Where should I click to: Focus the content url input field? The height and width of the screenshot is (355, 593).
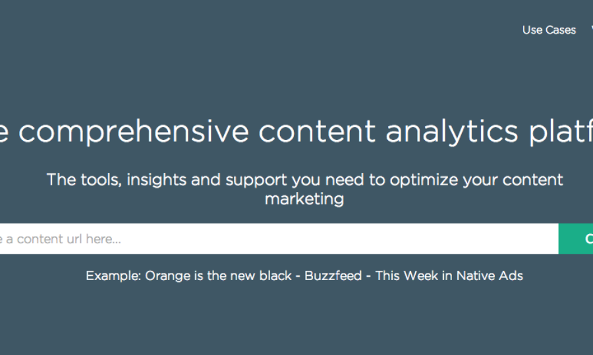[x=277, y=239]
